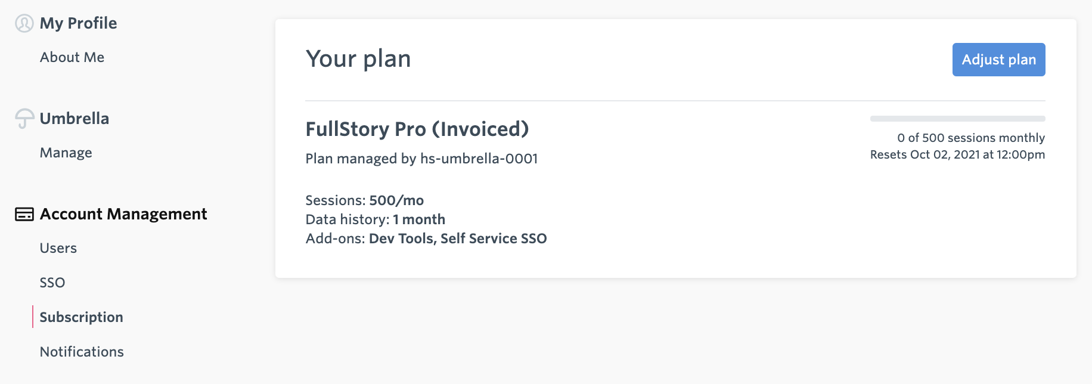Open the Notifications settings page
The image size is (1092, 384).
(x=82, y=352)
